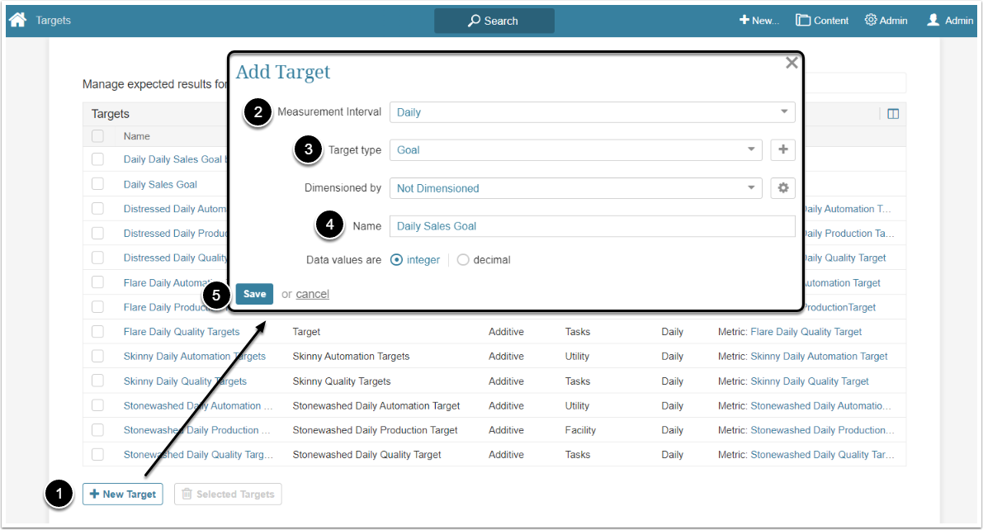
Task: Click into the Name text field
Action: pos(592,226)
